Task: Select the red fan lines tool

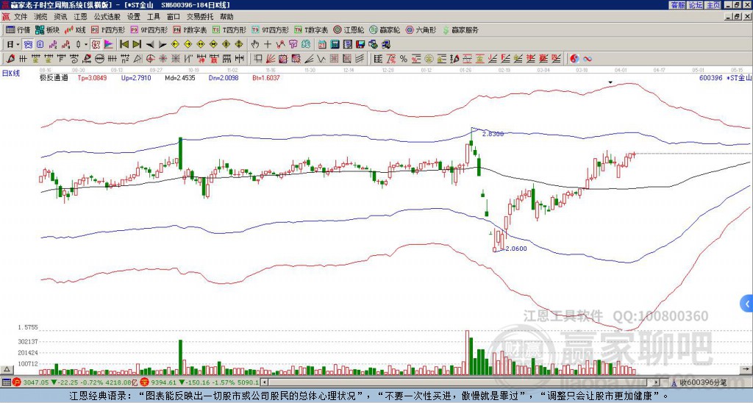Action: 271,59
